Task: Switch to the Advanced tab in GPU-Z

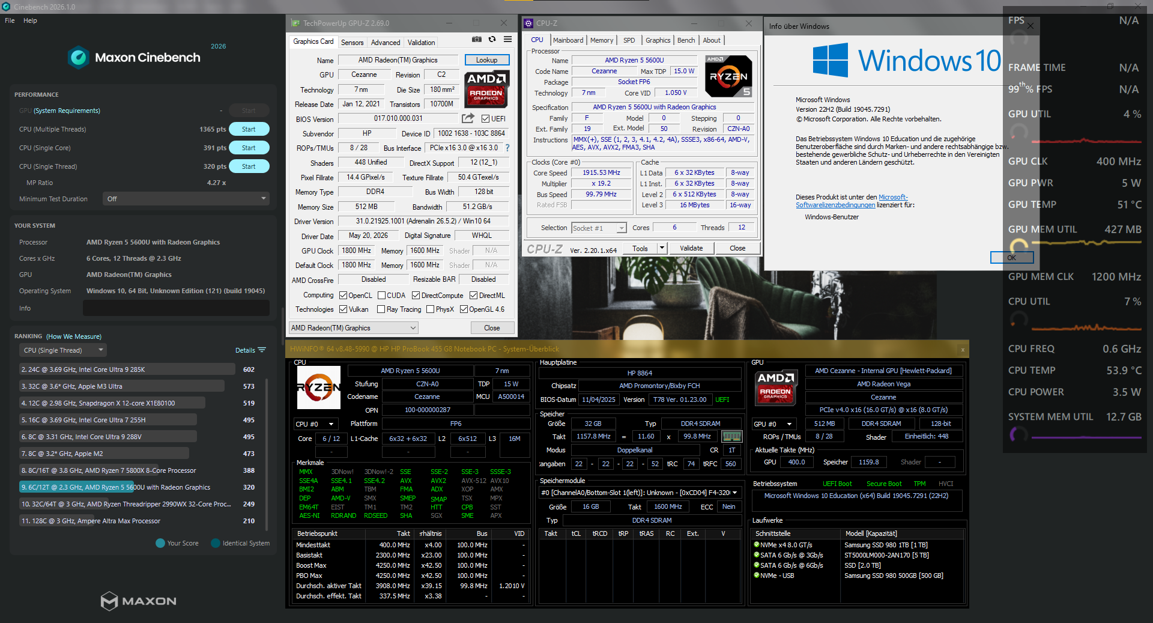Action: point(386,43)
